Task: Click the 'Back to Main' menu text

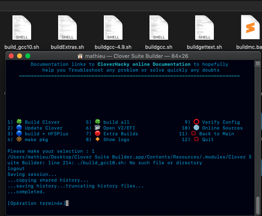Action: coord(217,134)
